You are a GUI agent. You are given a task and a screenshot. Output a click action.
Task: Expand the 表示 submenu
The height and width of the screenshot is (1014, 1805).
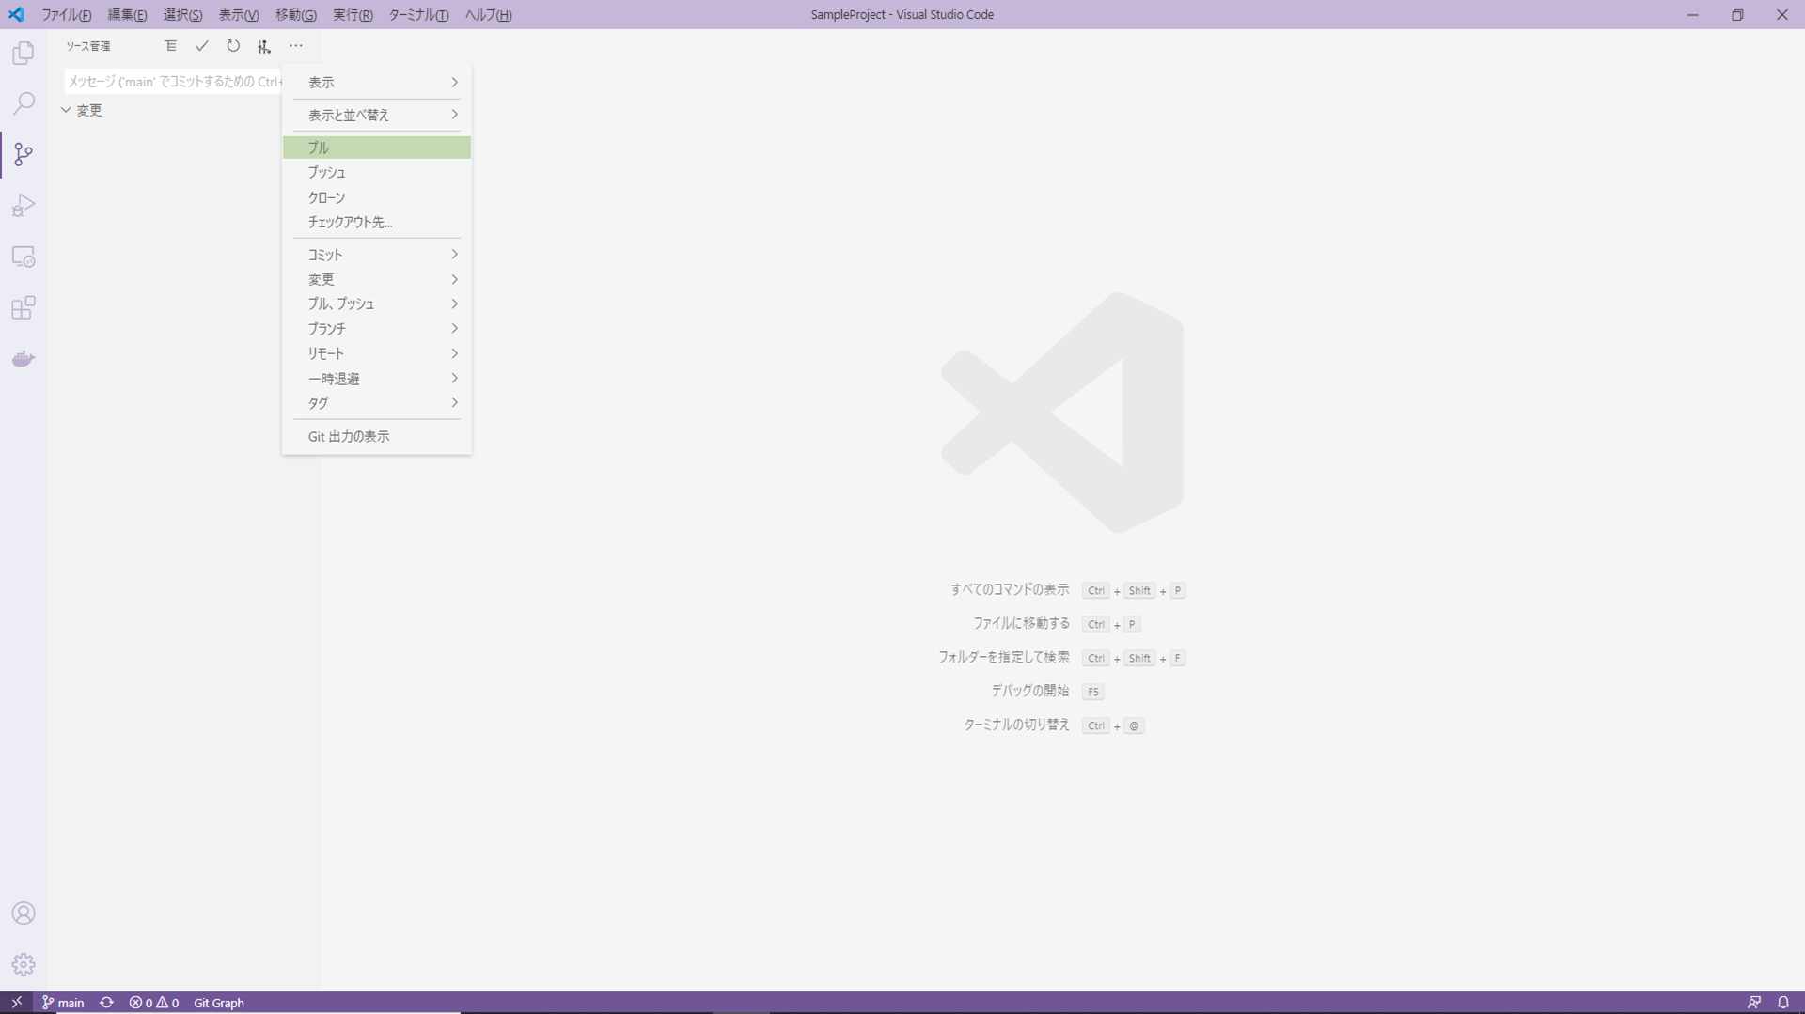[x=377, y=83]
